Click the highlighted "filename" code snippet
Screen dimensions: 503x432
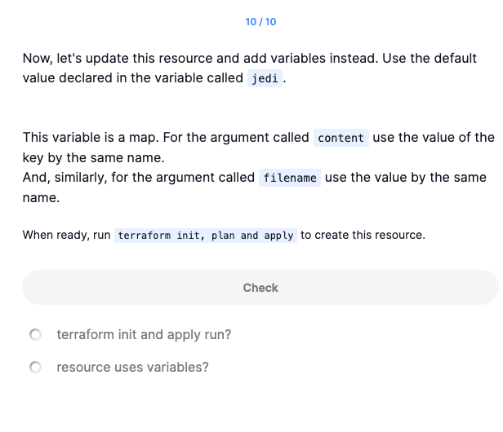pos(289,178)
